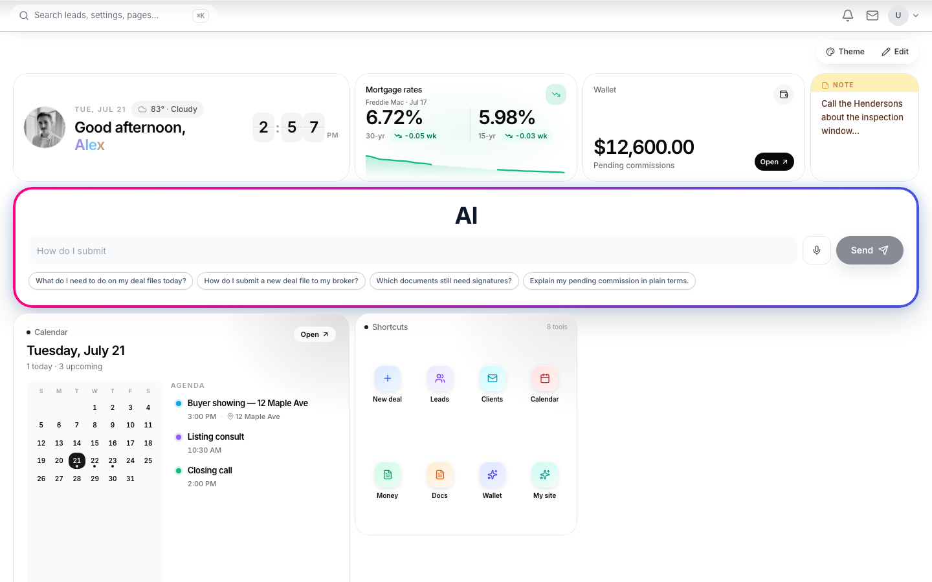This screenshot has height=582, width=932.
Task: Open the Calendar widget
Action: pos(315,334)
